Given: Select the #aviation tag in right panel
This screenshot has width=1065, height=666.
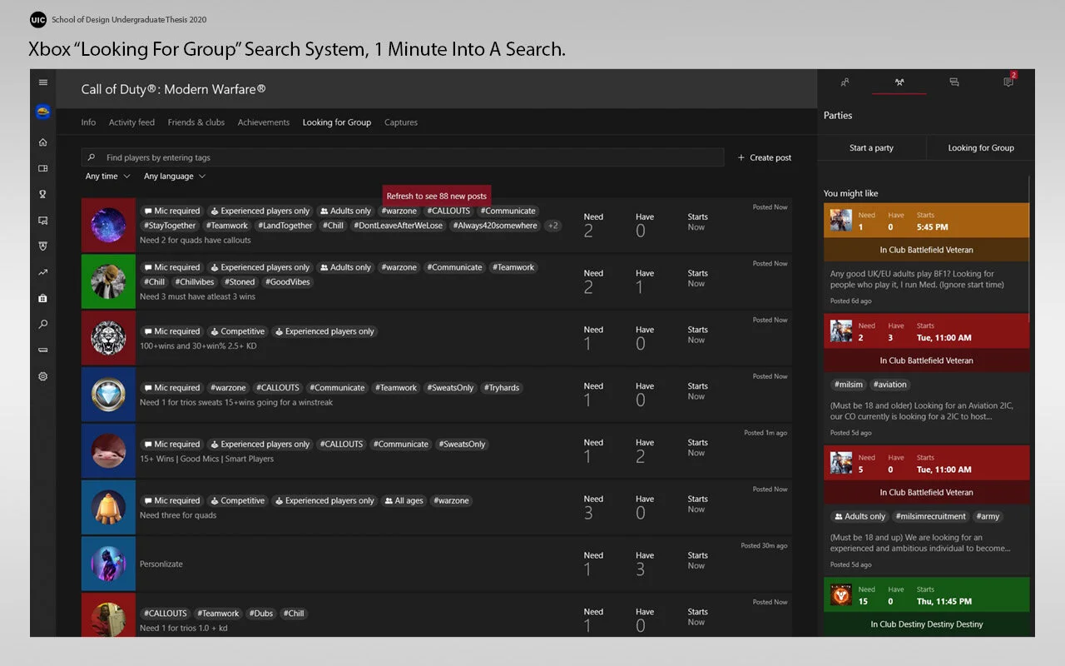Looking at the screenshot, I should [x=890, y=385].
